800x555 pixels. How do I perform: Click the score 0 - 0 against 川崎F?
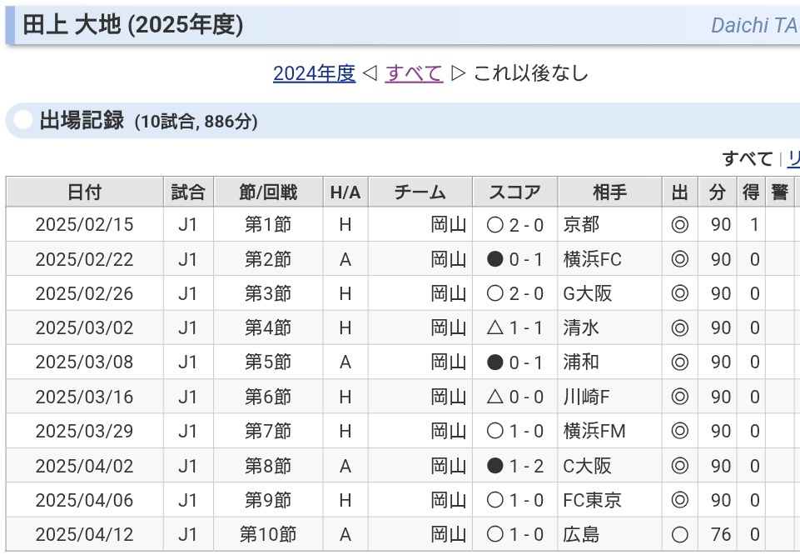click(x=526, y=397)
